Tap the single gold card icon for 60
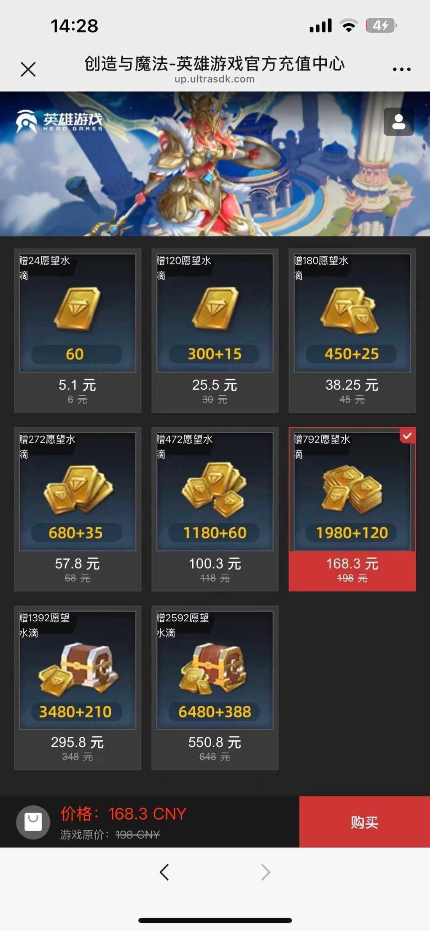 [x=77, y=308]
